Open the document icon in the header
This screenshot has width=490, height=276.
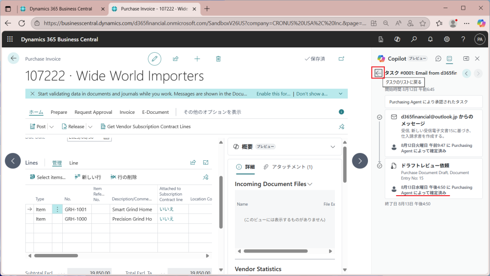pyautogui.click(x=380, y=39)
